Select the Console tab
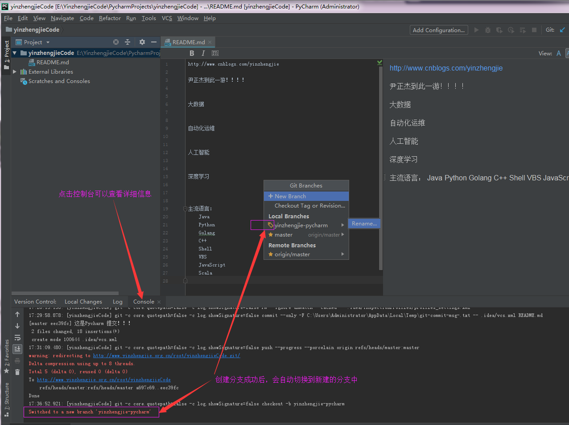 click(x=144, y=302)
